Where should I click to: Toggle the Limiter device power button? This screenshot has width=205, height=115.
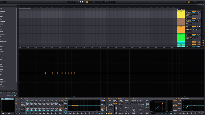[108, 98]
